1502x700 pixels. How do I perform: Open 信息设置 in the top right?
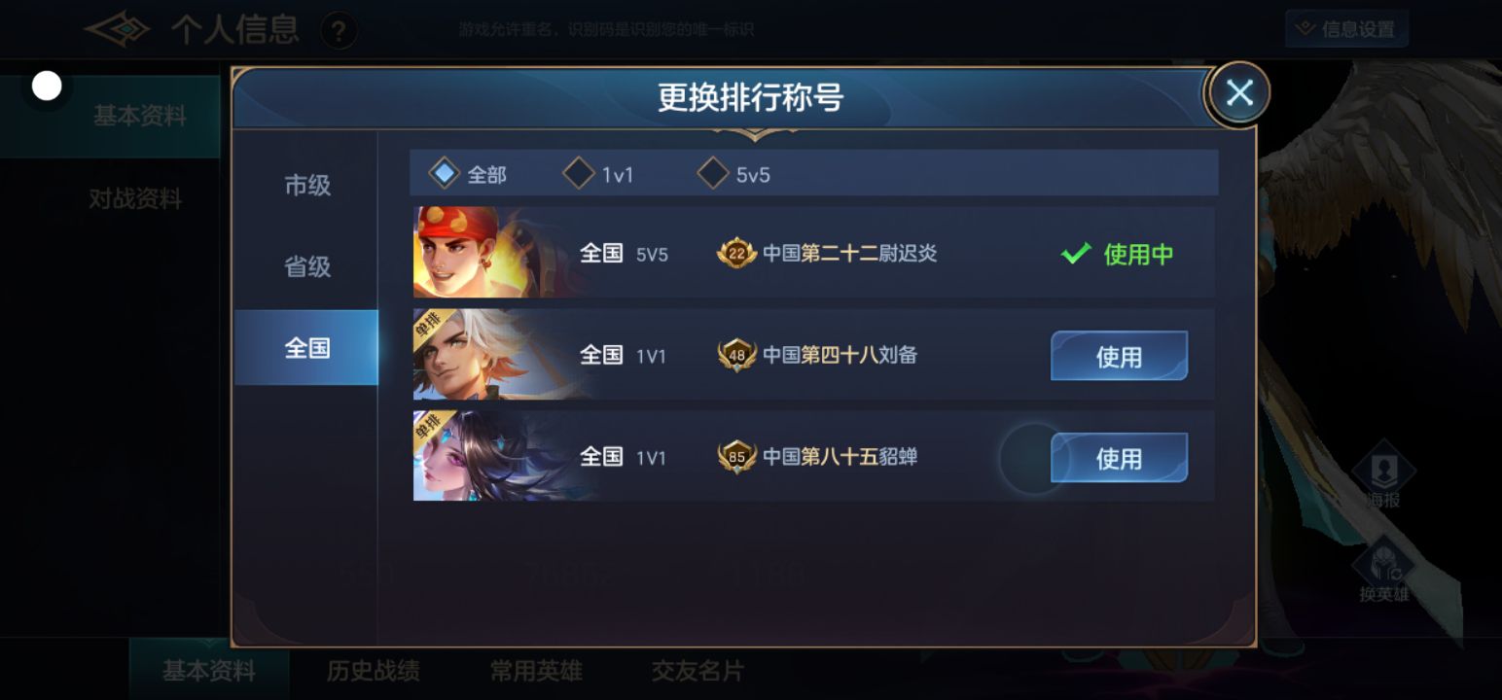1346,29
